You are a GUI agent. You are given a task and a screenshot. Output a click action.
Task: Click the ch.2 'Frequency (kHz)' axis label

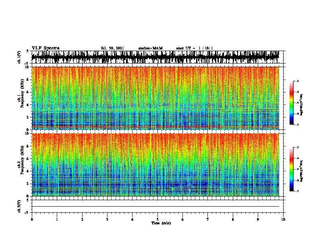tap(22, 160)
